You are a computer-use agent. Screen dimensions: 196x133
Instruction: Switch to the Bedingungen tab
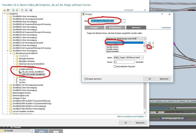pos(115,28)
